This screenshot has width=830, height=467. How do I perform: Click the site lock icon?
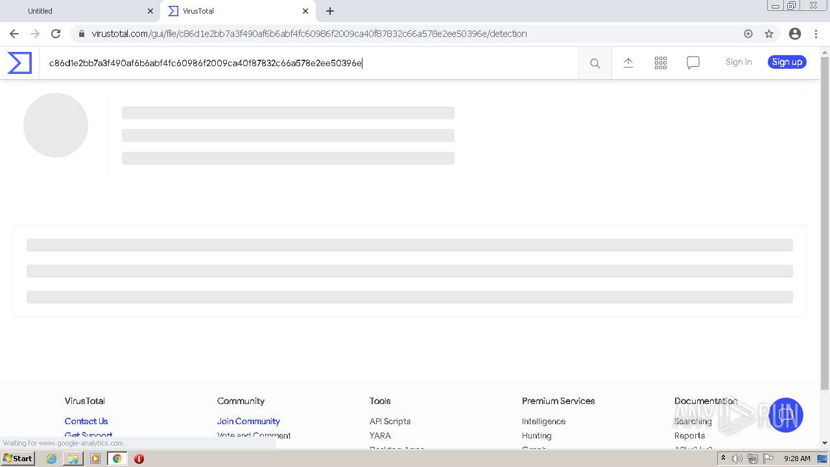(x=81, y=34)
